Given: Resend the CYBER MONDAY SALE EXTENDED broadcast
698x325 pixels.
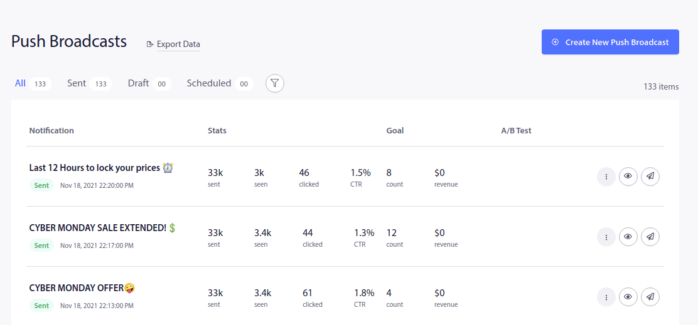Looking at the screenshot, I should (650, 237).
